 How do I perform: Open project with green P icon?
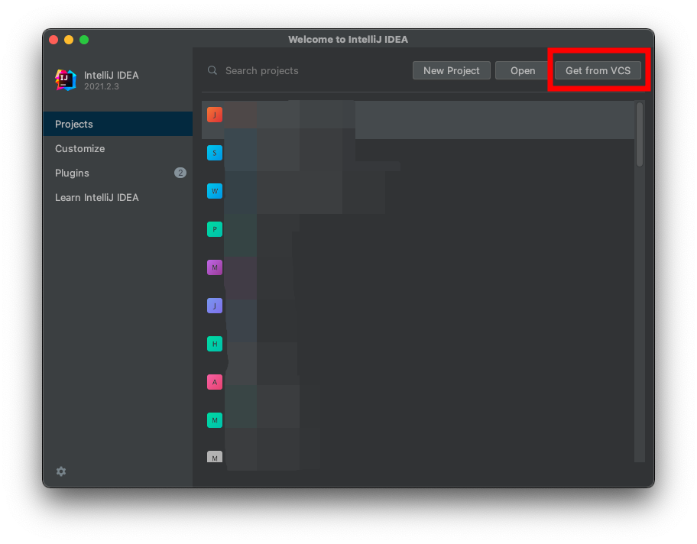(215, 229)
